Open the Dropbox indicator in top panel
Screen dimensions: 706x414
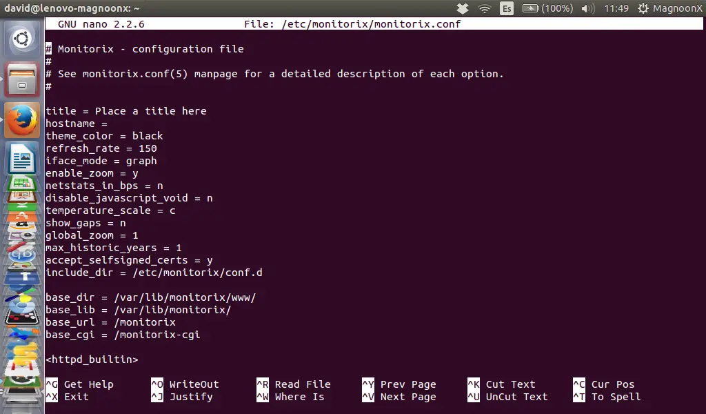pos(462,8)
